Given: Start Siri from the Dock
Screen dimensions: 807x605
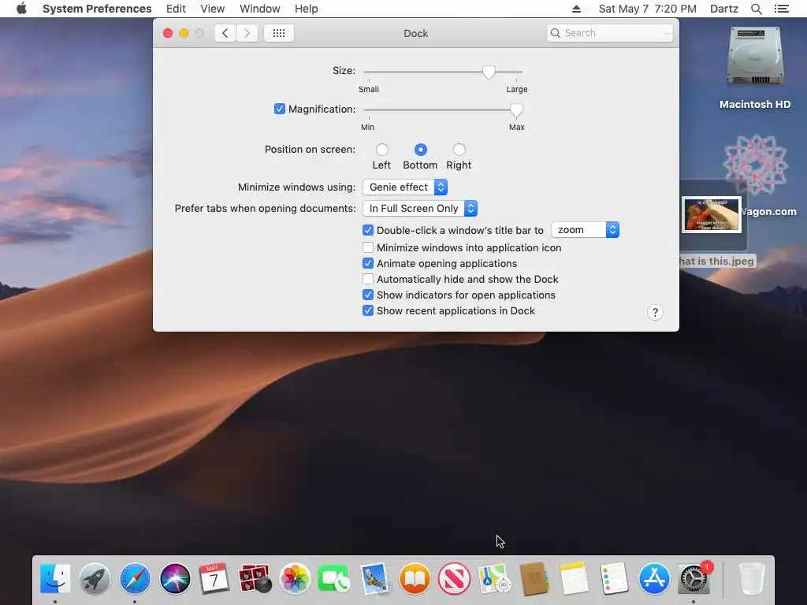Looking at the screenshot, I should coord(175,579).
